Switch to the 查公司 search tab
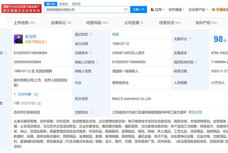Viewport: 228px width, 153px height. click(x=50, y=4)
